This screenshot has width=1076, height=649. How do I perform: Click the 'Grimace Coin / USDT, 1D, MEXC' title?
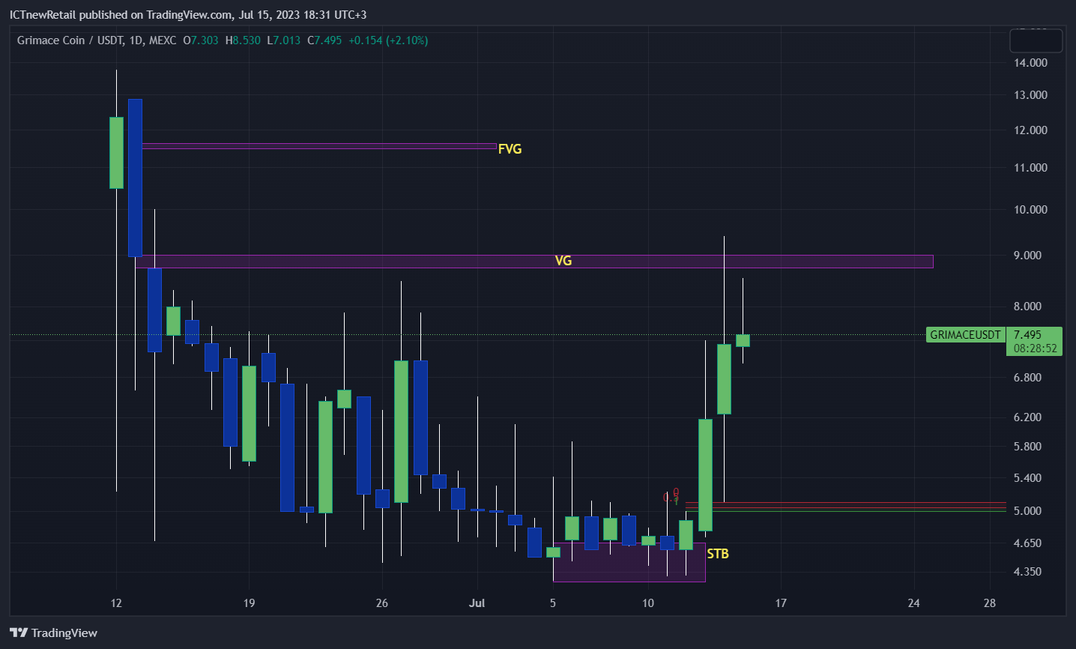click(97, 40)
